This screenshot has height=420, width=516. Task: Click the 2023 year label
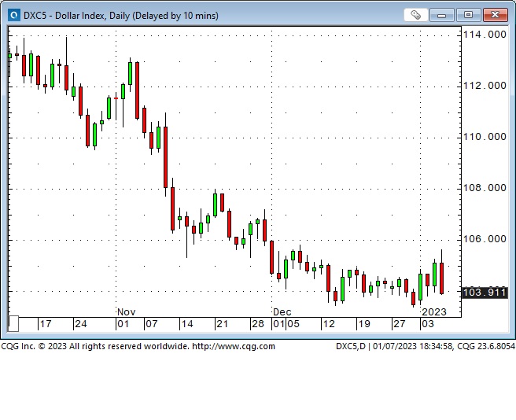[434, 311]
